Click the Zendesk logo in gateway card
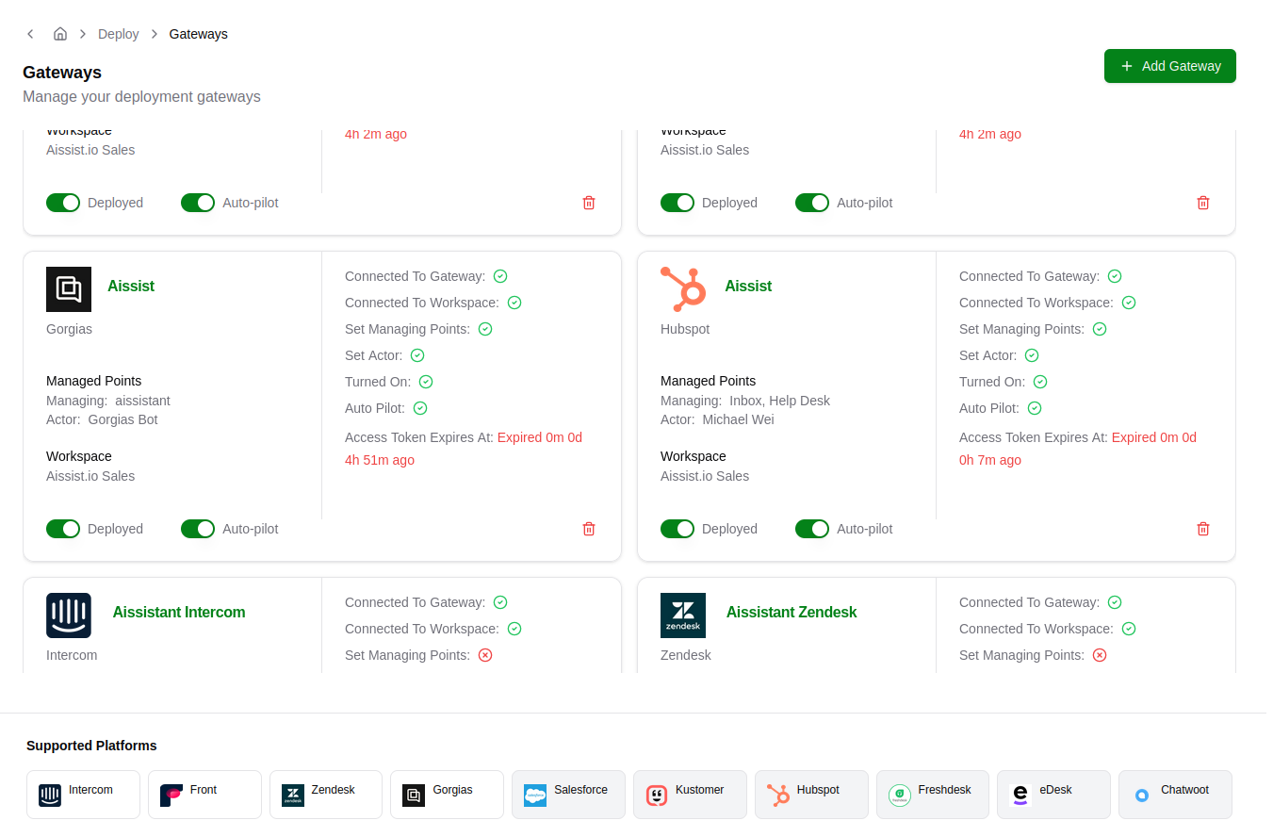The height and width of the screenshot is (837, 1273). [683, 615]
